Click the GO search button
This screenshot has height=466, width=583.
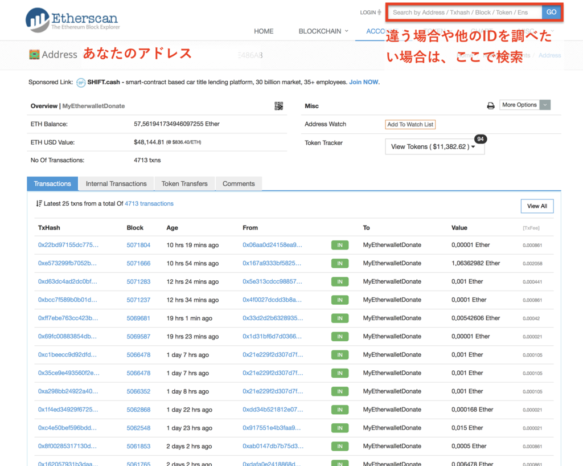click(551, 13)
